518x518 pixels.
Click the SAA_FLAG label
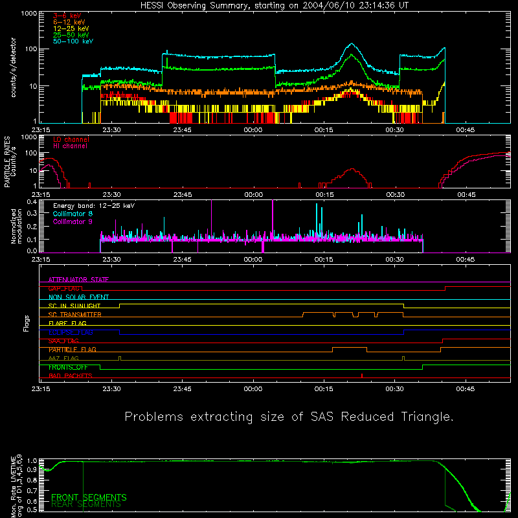[x=63, y=341]
